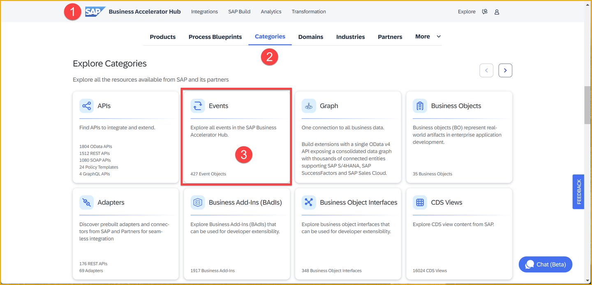Screen dimensions: 592x285
Task: Click the SAP logo
Action: (95, 11)
